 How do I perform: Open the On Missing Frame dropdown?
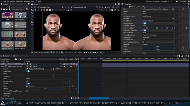click(x=158, y=16)
